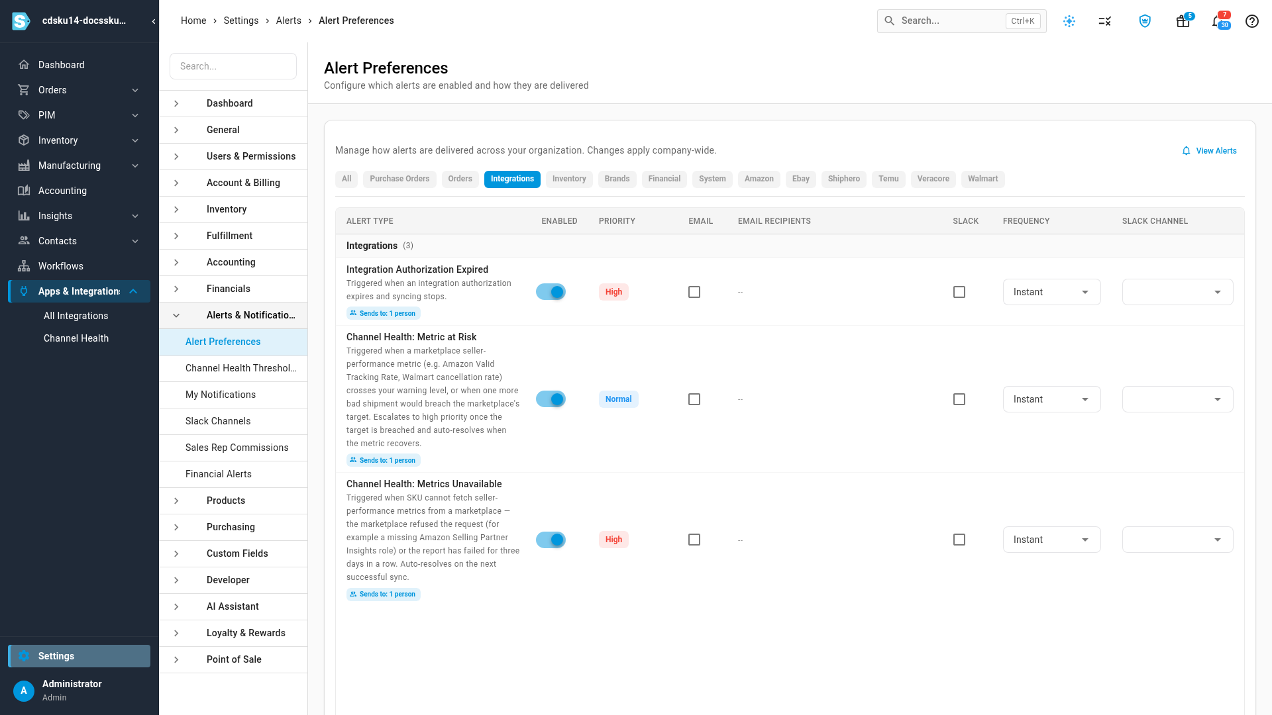
Task: Select the All filter tab
Action: click(346, 179)
